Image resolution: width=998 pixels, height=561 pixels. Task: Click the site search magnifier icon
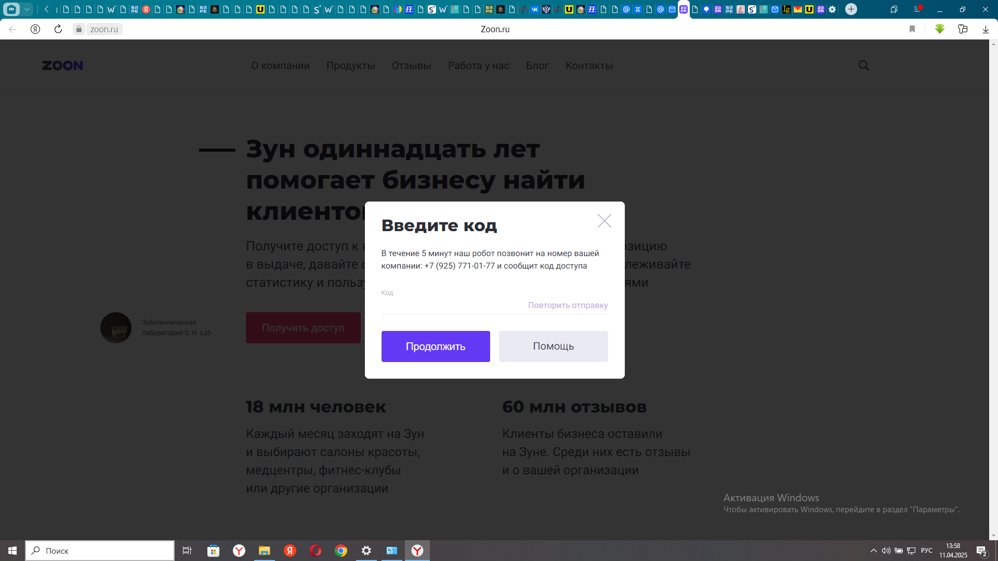click(863, 65)
